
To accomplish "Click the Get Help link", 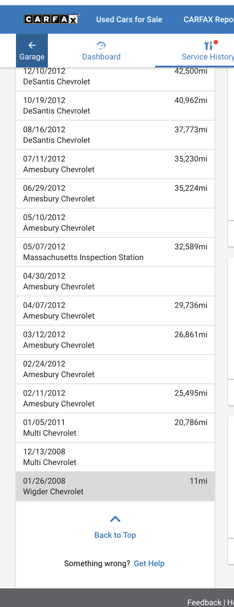I will pyautogui.click(x=149, y=564).
